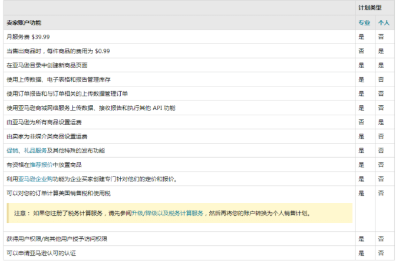Click 个人 column value for 创建新商品页面 row

coord(381,65)
